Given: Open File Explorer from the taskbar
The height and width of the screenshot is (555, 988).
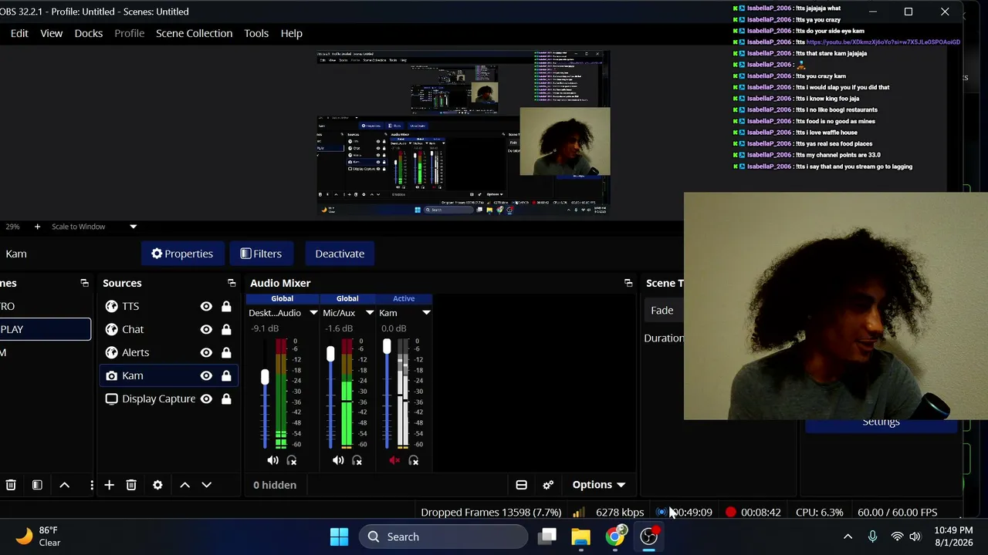Looking at the screenshot, I should pyautogui.click(x=580, y=536).
